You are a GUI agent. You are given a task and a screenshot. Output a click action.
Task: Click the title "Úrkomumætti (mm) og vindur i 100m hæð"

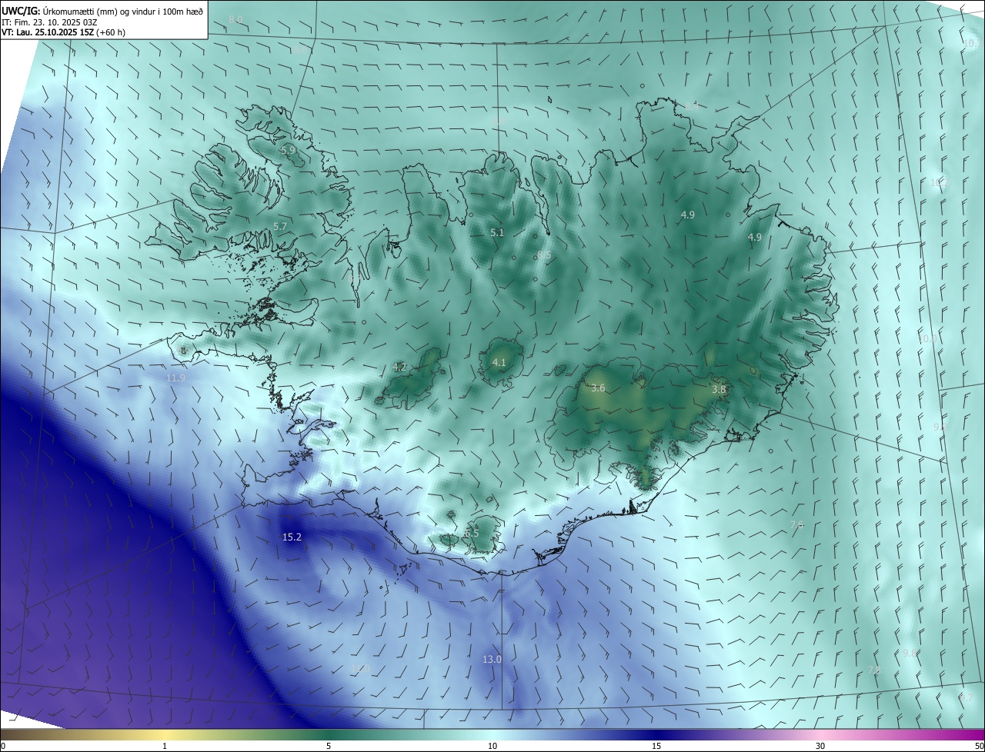pyautogui.click(x=122, y=11)
